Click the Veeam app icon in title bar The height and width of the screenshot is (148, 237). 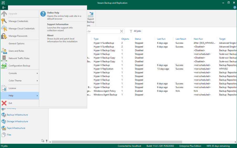pos(3,3)
